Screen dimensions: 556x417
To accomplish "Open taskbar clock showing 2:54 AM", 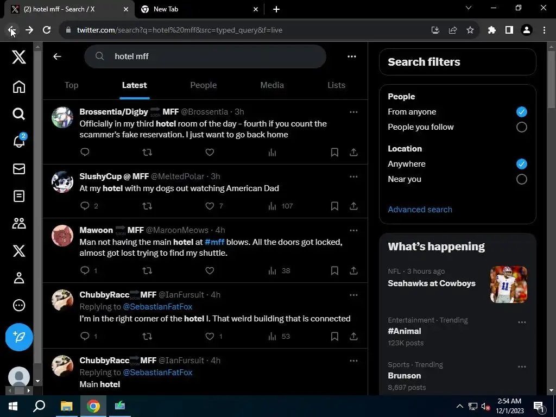I will [x=509, y=406].
